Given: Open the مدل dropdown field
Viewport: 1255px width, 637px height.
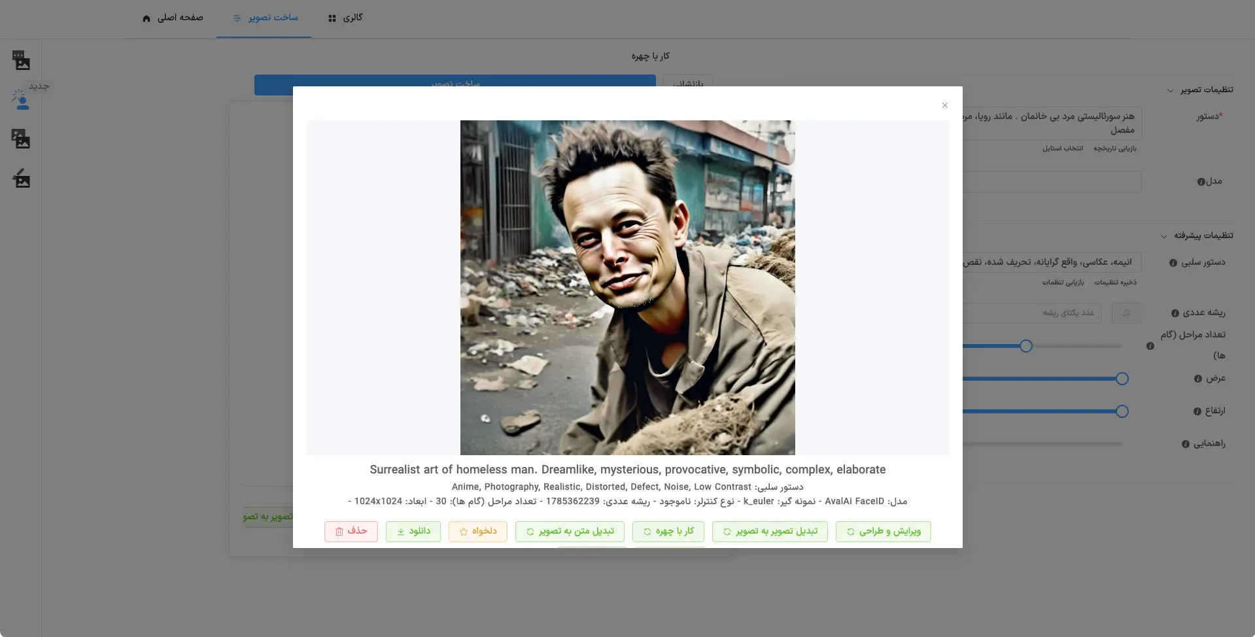Looking at the screenshot, I should point(1052,182).
